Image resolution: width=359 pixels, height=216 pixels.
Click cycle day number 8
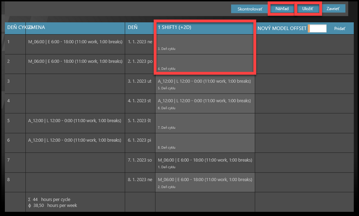8,180
